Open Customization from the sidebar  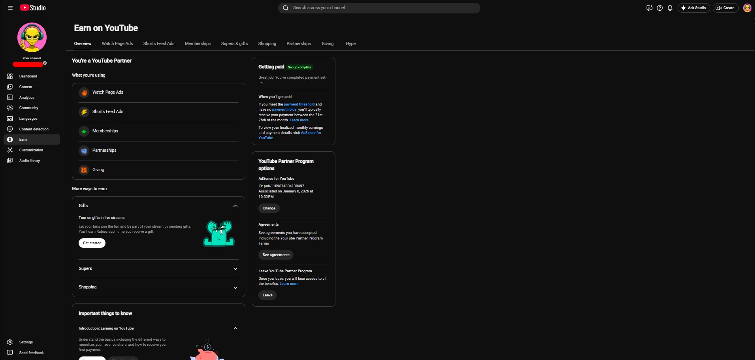point(32,150)
